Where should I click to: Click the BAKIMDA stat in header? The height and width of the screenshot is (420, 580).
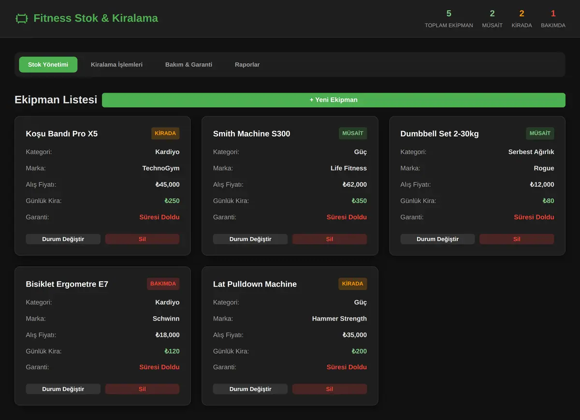553,19
